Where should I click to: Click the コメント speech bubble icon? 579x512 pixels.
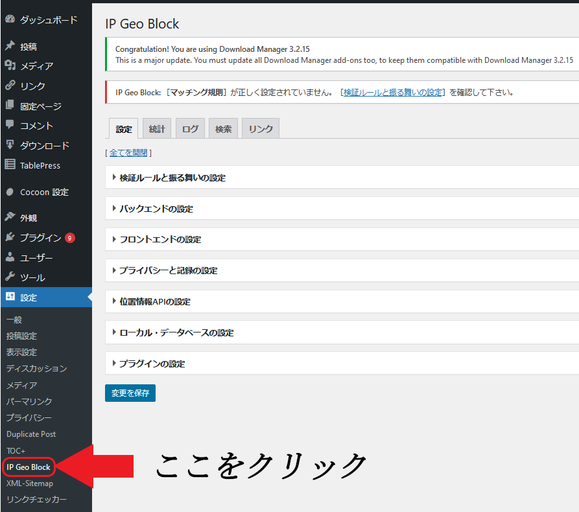10,125
